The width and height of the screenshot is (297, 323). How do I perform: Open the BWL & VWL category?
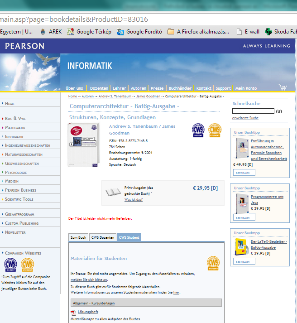(15, 118)
